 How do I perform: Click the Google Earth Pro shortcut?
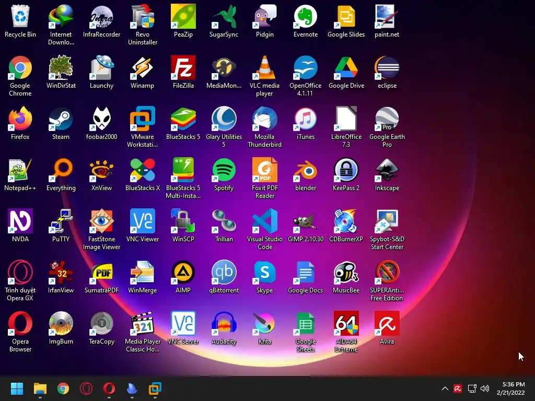click(387, 119)
